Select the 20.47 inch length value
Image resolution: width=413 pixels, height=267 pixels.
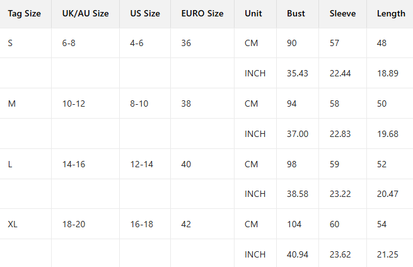coord(387,194)
